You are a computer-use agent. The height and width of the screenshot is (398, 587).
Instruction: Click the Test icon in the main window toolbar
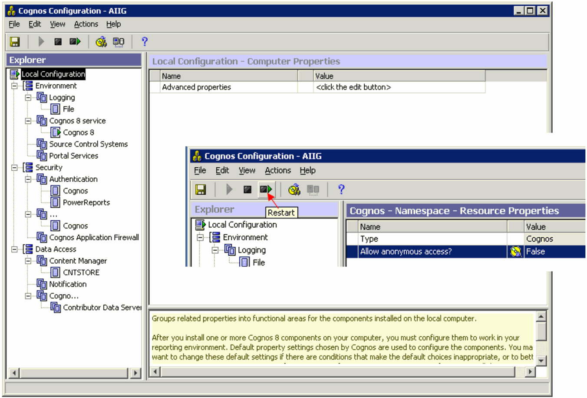coord(101,42)
